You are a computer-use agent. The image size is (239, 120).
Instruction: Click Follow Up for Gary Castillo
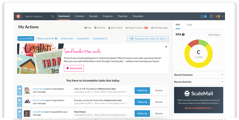(x=142, y=102)
